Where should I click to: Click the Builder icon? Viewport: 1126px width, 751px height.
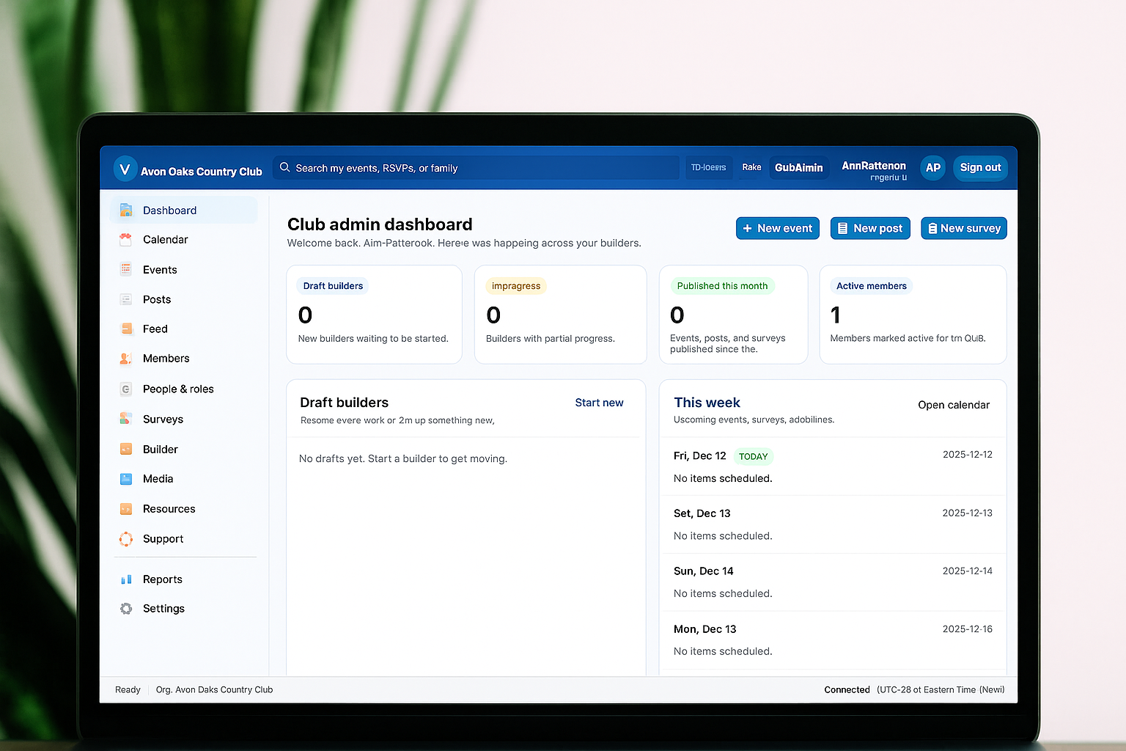(125, 449)
